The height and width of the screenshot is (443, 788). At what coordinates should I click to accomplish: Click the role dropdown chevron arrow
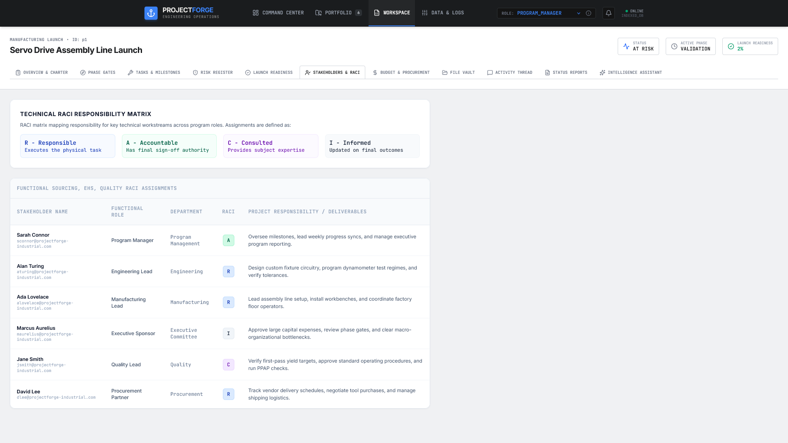point(579,13)
